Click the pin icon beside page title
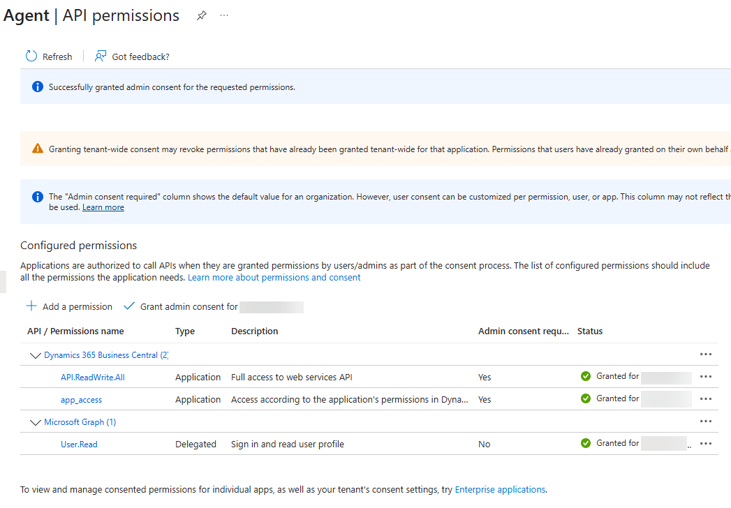This screenshot has height=508, width=731. pyautogui.click(x=202, y=15)
